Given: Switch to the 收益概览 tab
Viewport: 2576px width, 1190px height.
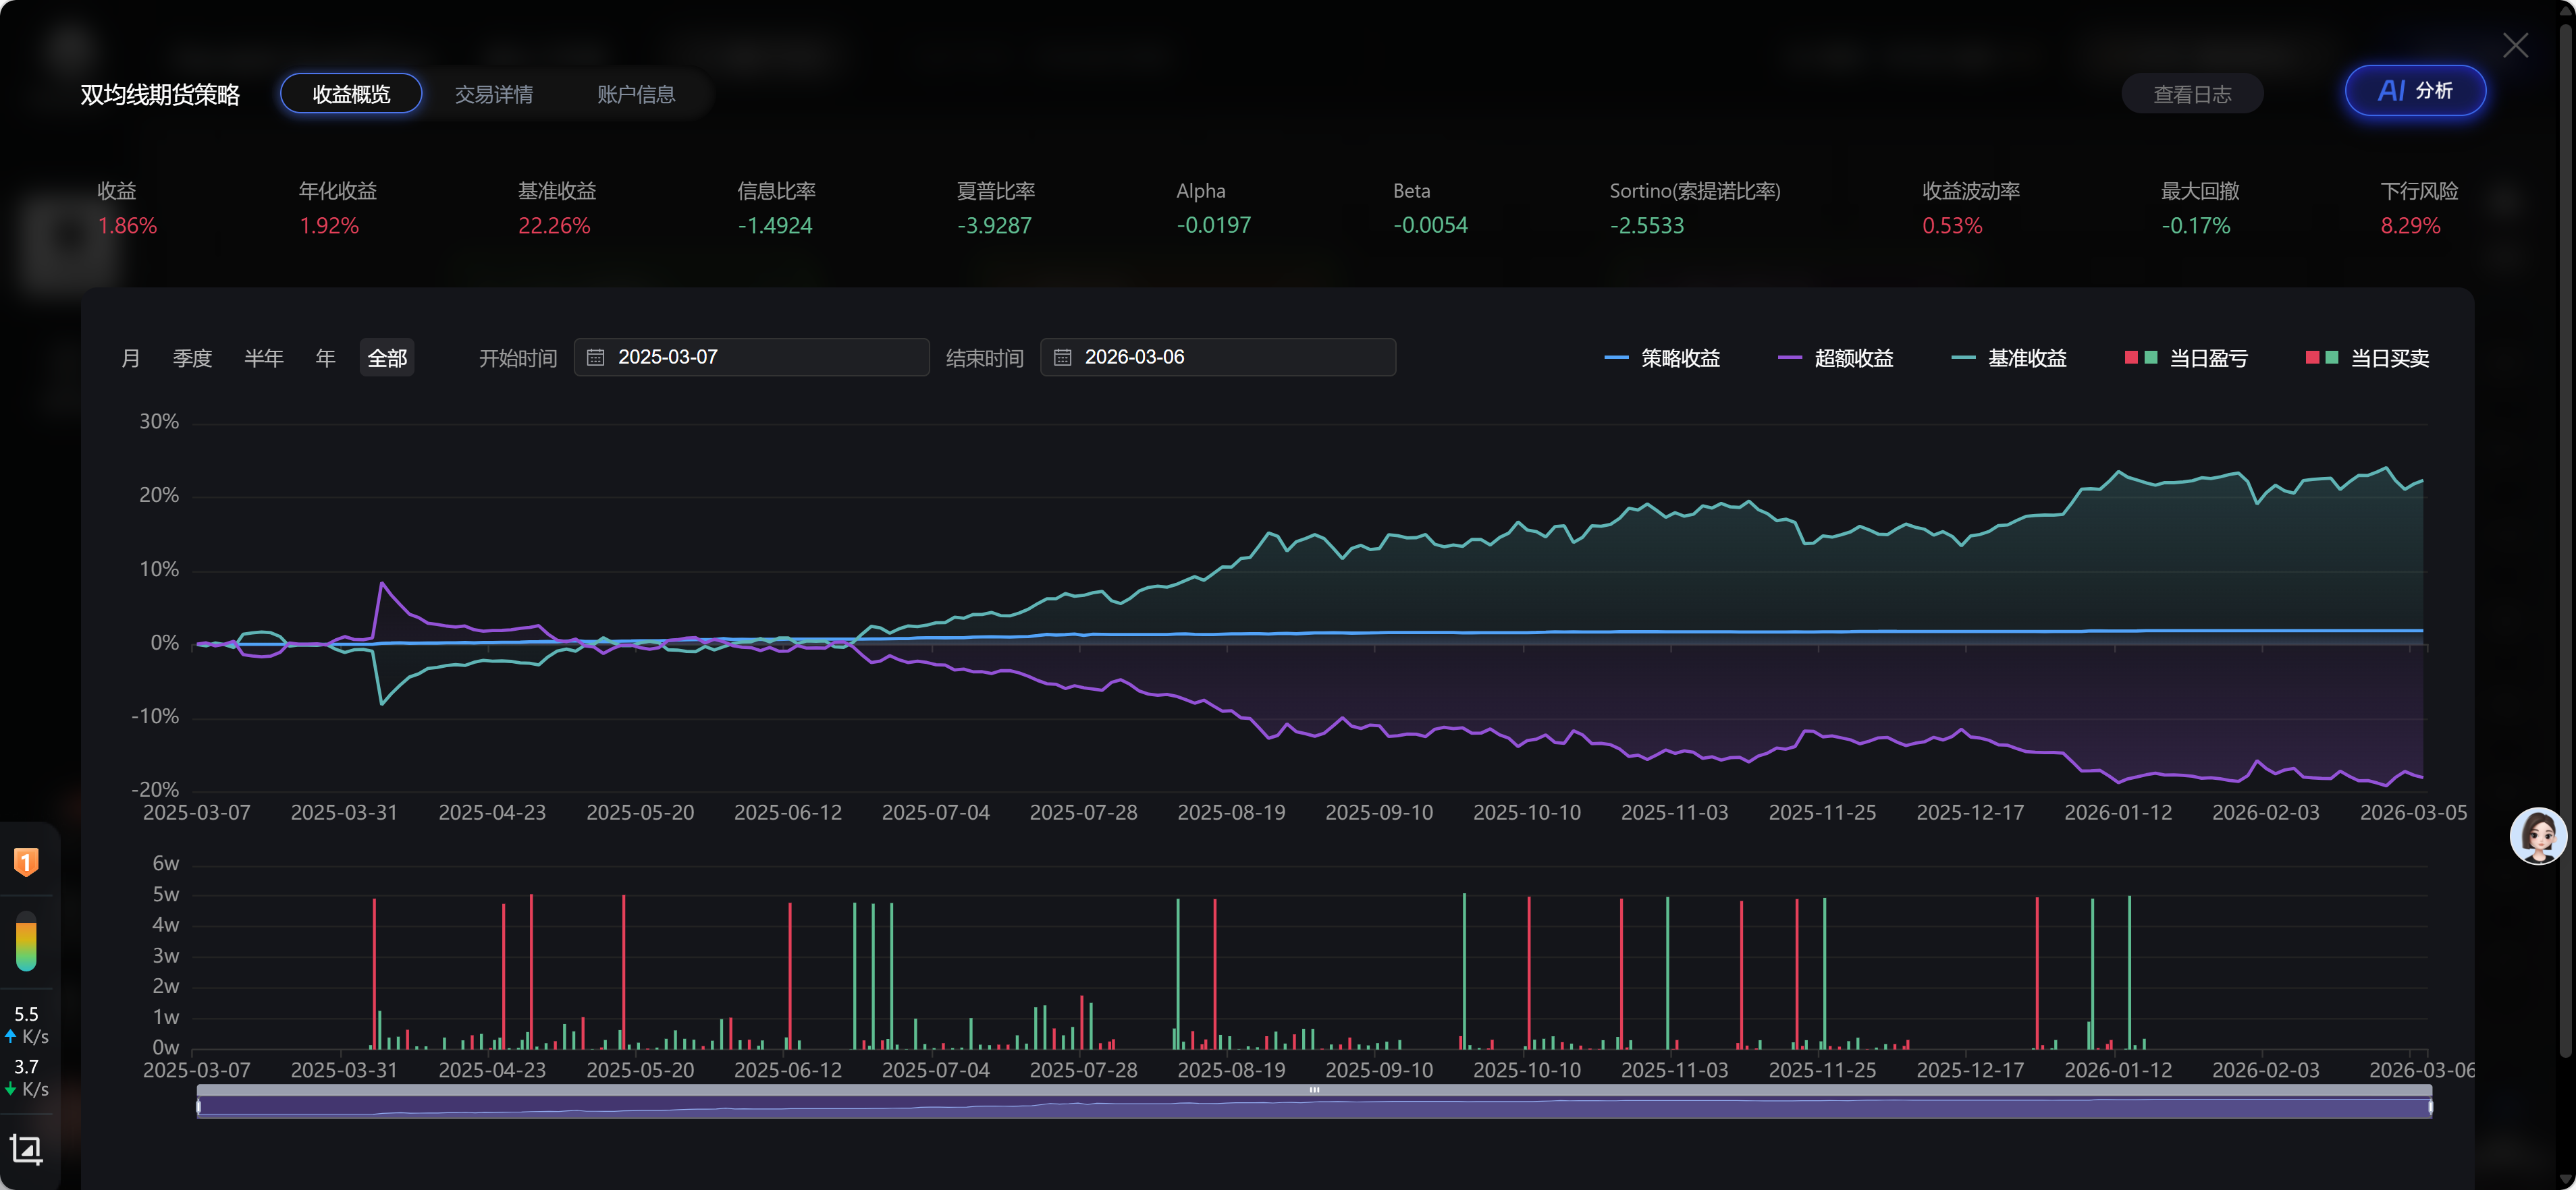Looking at the screenshot, I should pyautogui.click(x=351, y=94).
